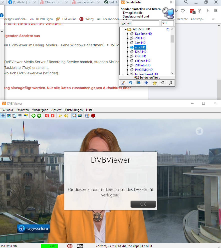221x248 pixels.
Task: Open the teletext page icon
Action: pos(20,116)
